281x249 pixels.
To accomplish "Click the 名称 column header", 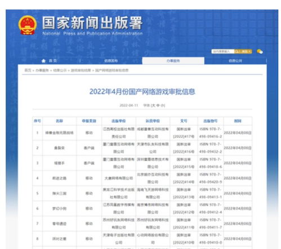I will coord(59,121).
